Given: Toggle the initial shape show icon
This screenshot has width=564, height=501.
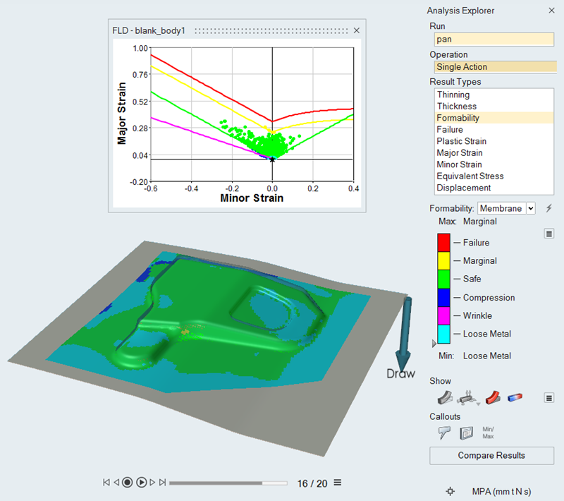Looking at the screenshot, I should [x=444, y=398].
